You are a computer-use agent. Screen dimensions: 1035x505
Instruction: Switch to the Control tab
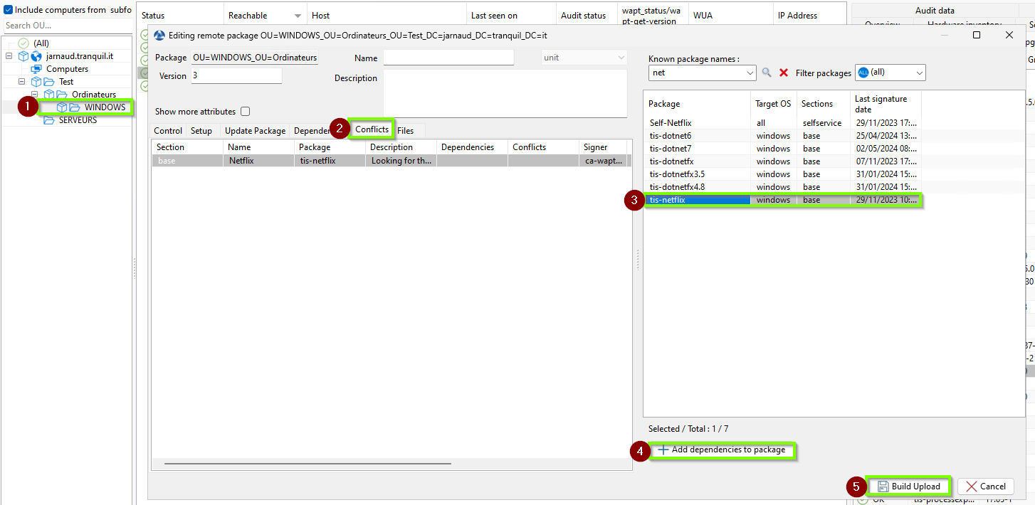(x=168, y=131)
